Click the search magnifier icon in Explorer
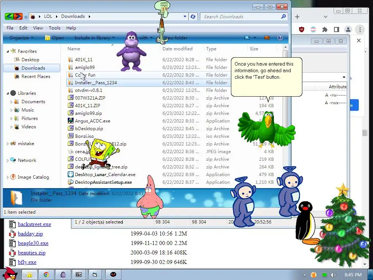This screenshot has height=280, width=373. click(x=283, y=16)
